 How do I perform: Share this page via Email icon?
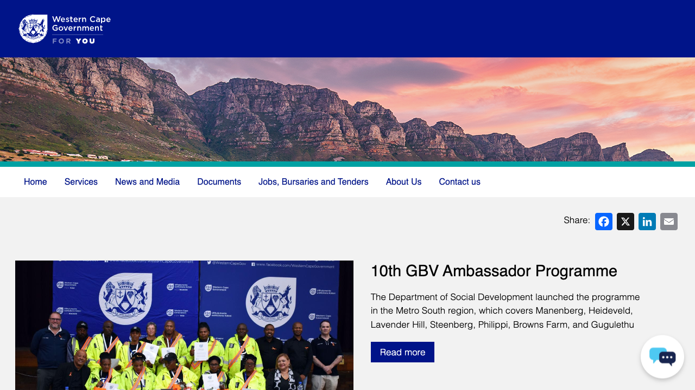(x=668, y=222)
